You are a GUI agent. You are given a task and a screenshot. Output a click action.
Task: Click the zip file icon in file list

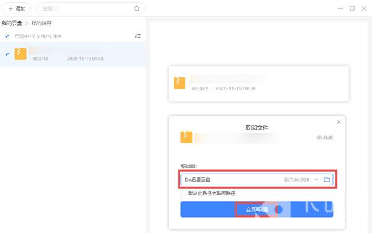click(x=20, y=54)
